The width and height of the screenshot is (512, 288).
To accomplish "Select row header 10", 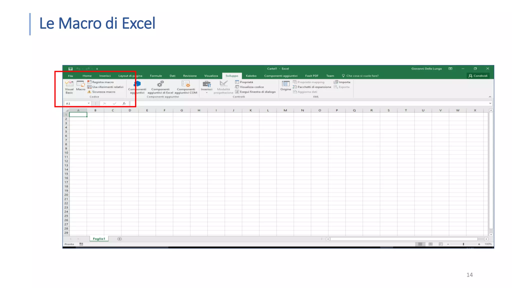I will 66,152.
